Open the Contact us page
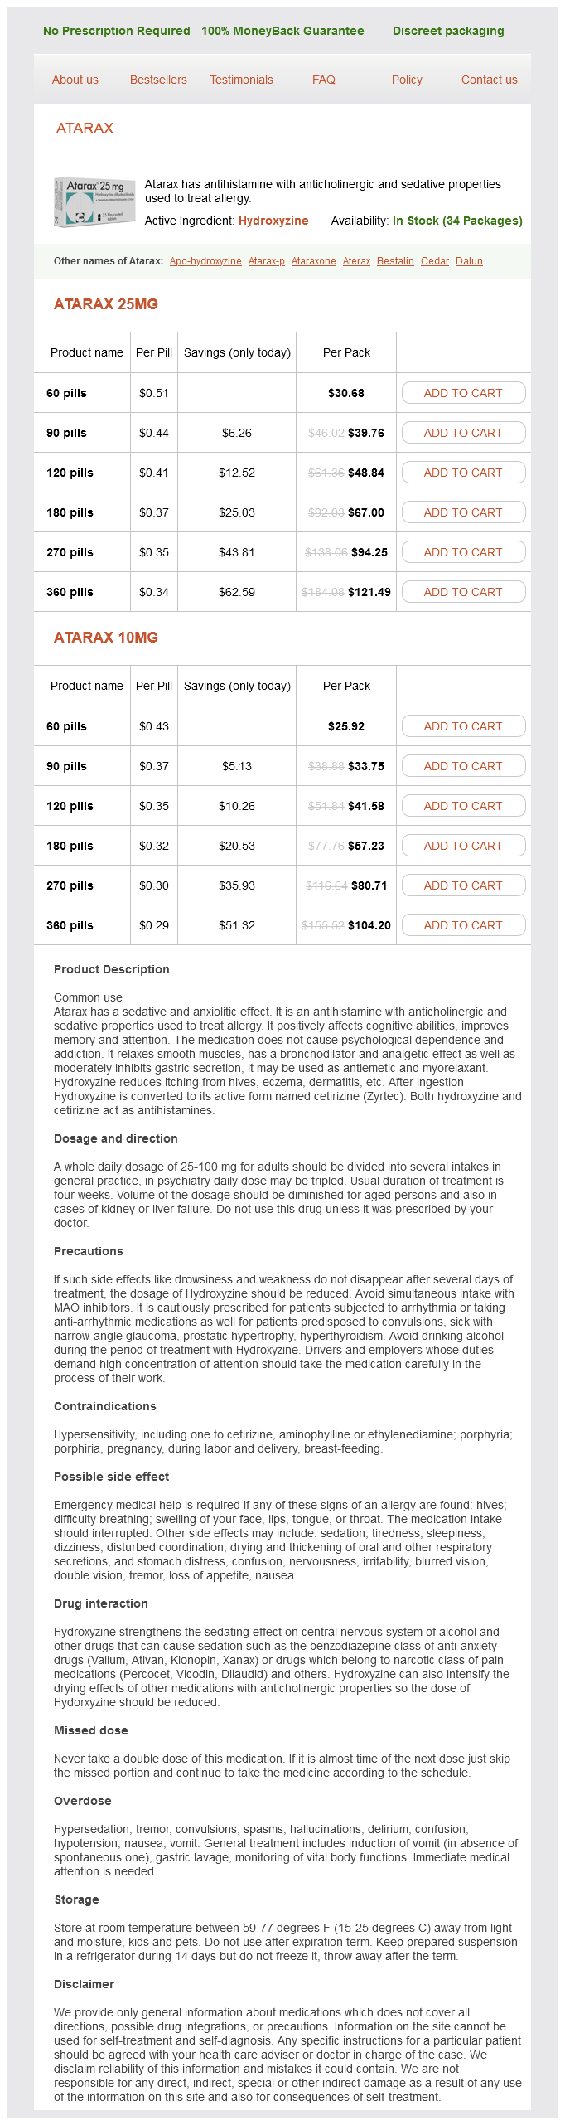Viewport: 565px width, 2125px height. 489,80
